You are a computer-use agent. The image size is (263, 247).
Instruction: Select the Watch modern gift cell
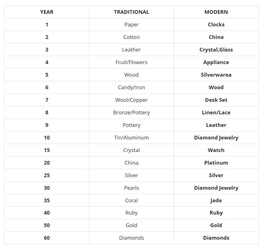[216, 150]
